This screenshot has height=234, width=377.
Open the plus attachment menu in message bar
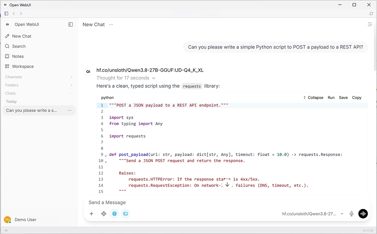point(91,214)
